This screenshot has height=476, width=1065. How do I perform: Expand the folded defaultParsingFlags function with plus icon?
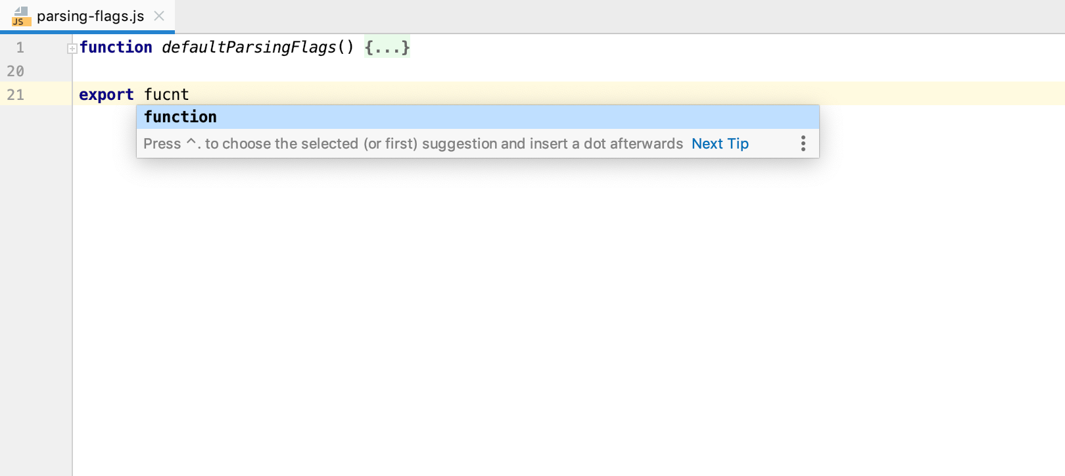point(72,48)
